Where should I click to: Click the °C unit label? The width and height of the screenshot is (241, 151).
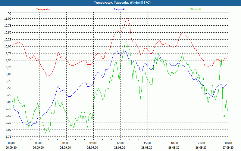[10, 14]
